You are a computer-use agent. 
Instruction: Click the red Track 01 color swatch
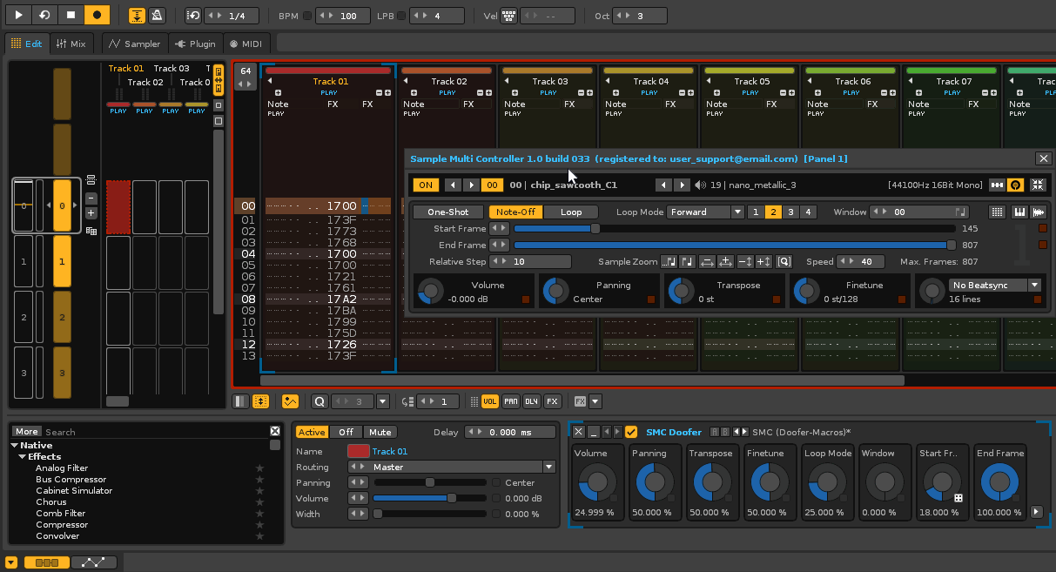pos(358,451)
